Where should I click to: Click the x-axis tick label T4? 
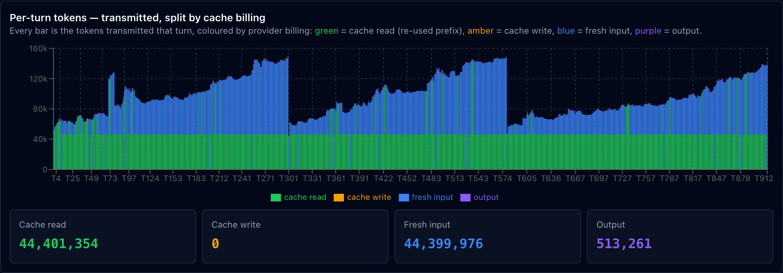[x=56, y=178]
